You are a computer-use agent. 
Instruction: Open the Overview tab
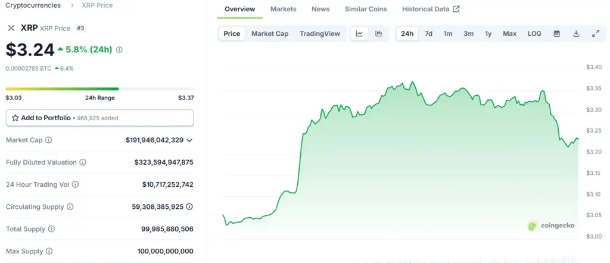(x=240, y=9)
